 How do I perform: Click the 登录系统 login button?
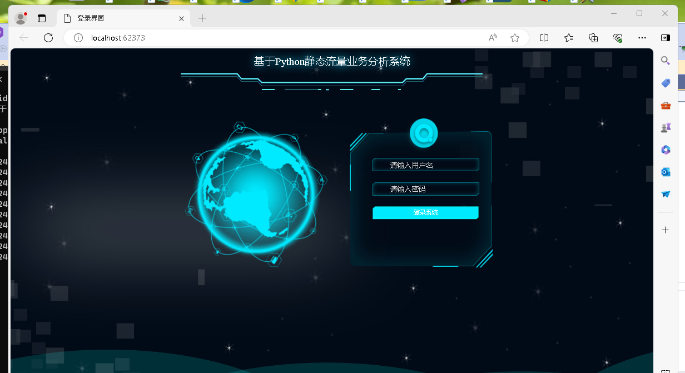(x=425, y=212)
